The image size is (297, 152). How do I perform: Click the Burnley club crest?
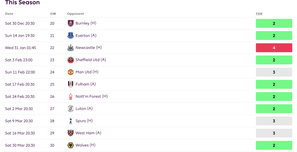click(71, 23)
